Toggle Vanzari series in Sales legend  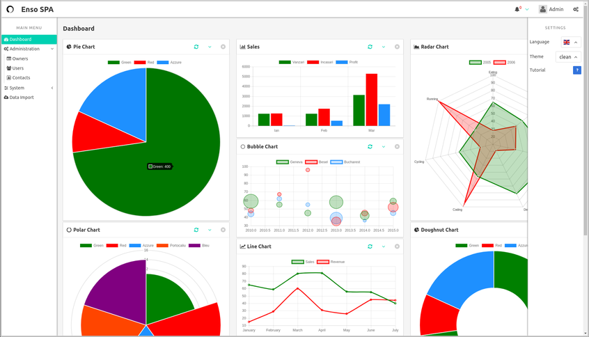click(292, 63)
